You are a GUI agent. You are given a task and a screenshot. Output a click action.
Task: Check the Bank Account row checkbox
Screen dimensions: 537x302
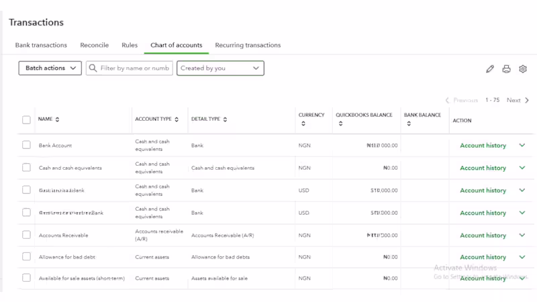26,145
